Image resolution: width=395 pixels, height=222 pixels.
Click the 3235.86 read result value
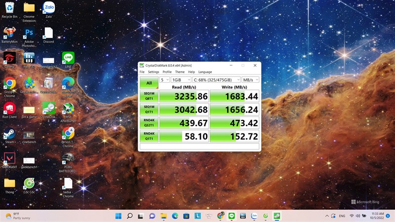coord(184,96)
